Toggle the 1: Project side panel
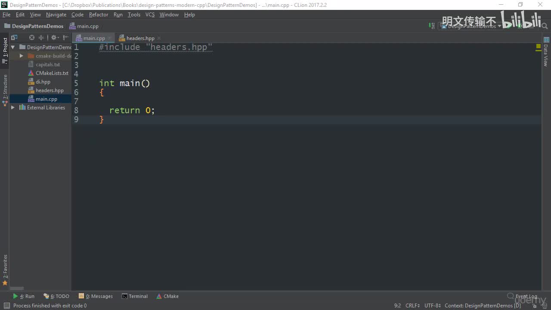The image size is (551, 310). (x=5, y=51)
